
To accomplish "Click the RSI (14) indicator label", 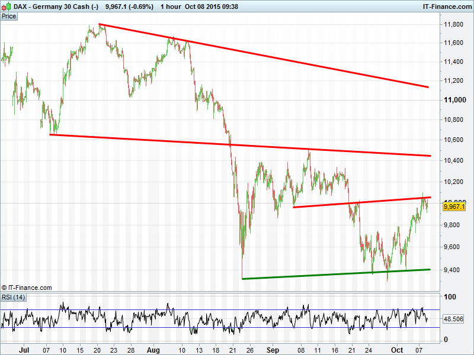I will pos(13,298).
